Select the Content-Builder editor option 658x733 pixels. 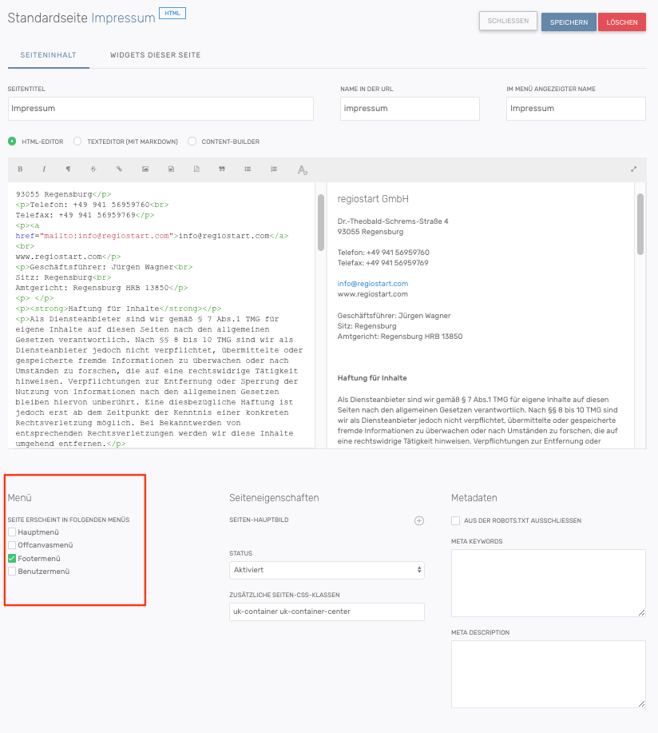pyautogui.click(x=192, y=141)
